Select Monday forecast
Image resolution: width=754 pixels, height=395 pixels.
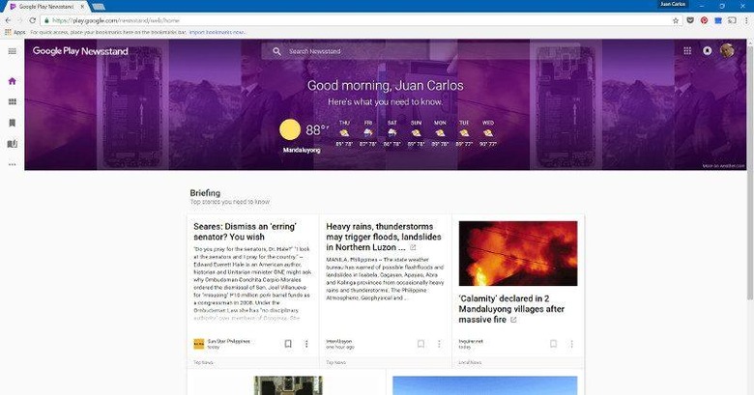tap(440, 133)
